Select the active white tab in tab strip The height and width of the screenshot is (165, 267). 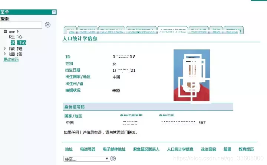tap(172, 30)
